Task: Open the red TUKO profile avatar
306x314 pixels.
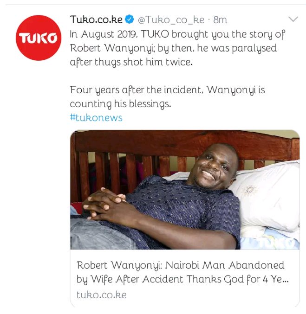Action: pyautogui.click(x=39, y=38)
